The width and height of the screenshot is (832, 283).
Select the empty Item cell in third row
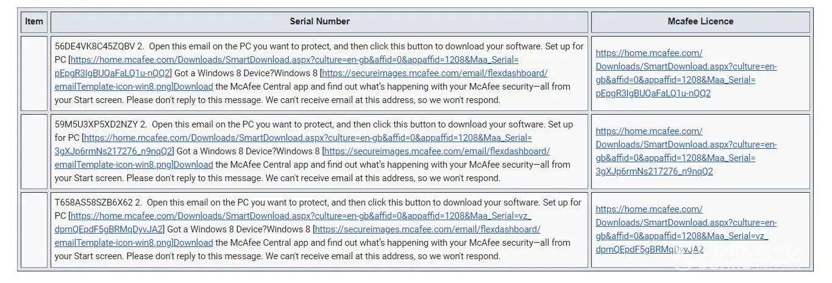coord(34,229)
